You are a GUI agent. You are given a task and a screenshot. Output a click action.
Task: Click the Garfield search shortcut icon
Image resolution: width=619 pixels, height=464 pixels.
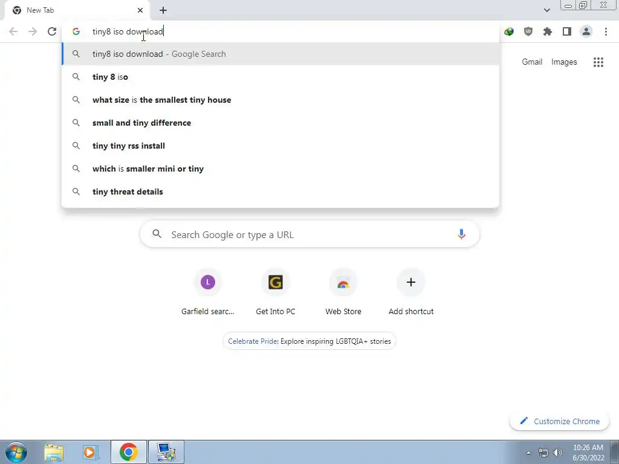[x=208, y=282]
